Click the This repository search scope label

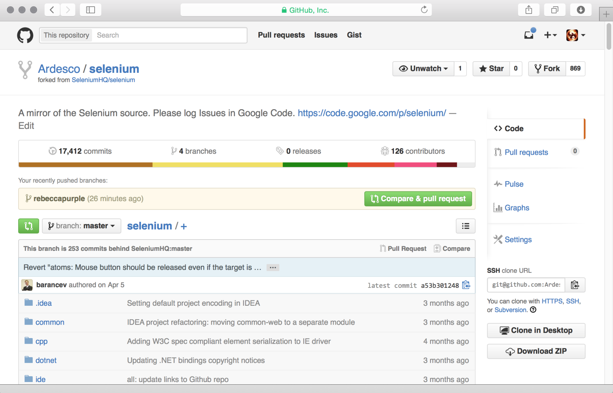click(66, 35)
